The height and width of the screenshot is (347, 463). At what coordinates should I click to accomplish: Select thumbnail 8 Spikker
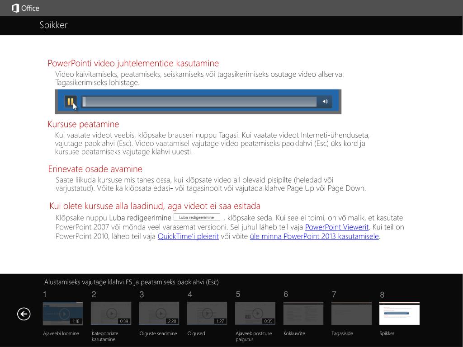pos(399,314)
